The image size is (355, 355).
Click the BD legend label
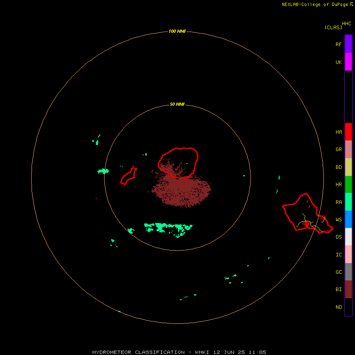(x=339, y=167)
